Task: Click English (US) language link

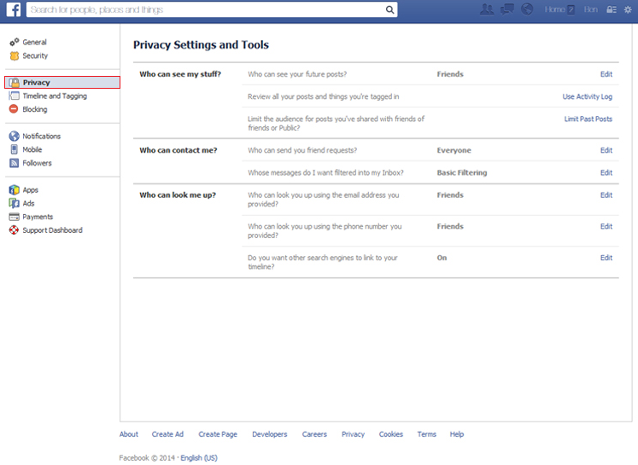Action: point(199,457)
